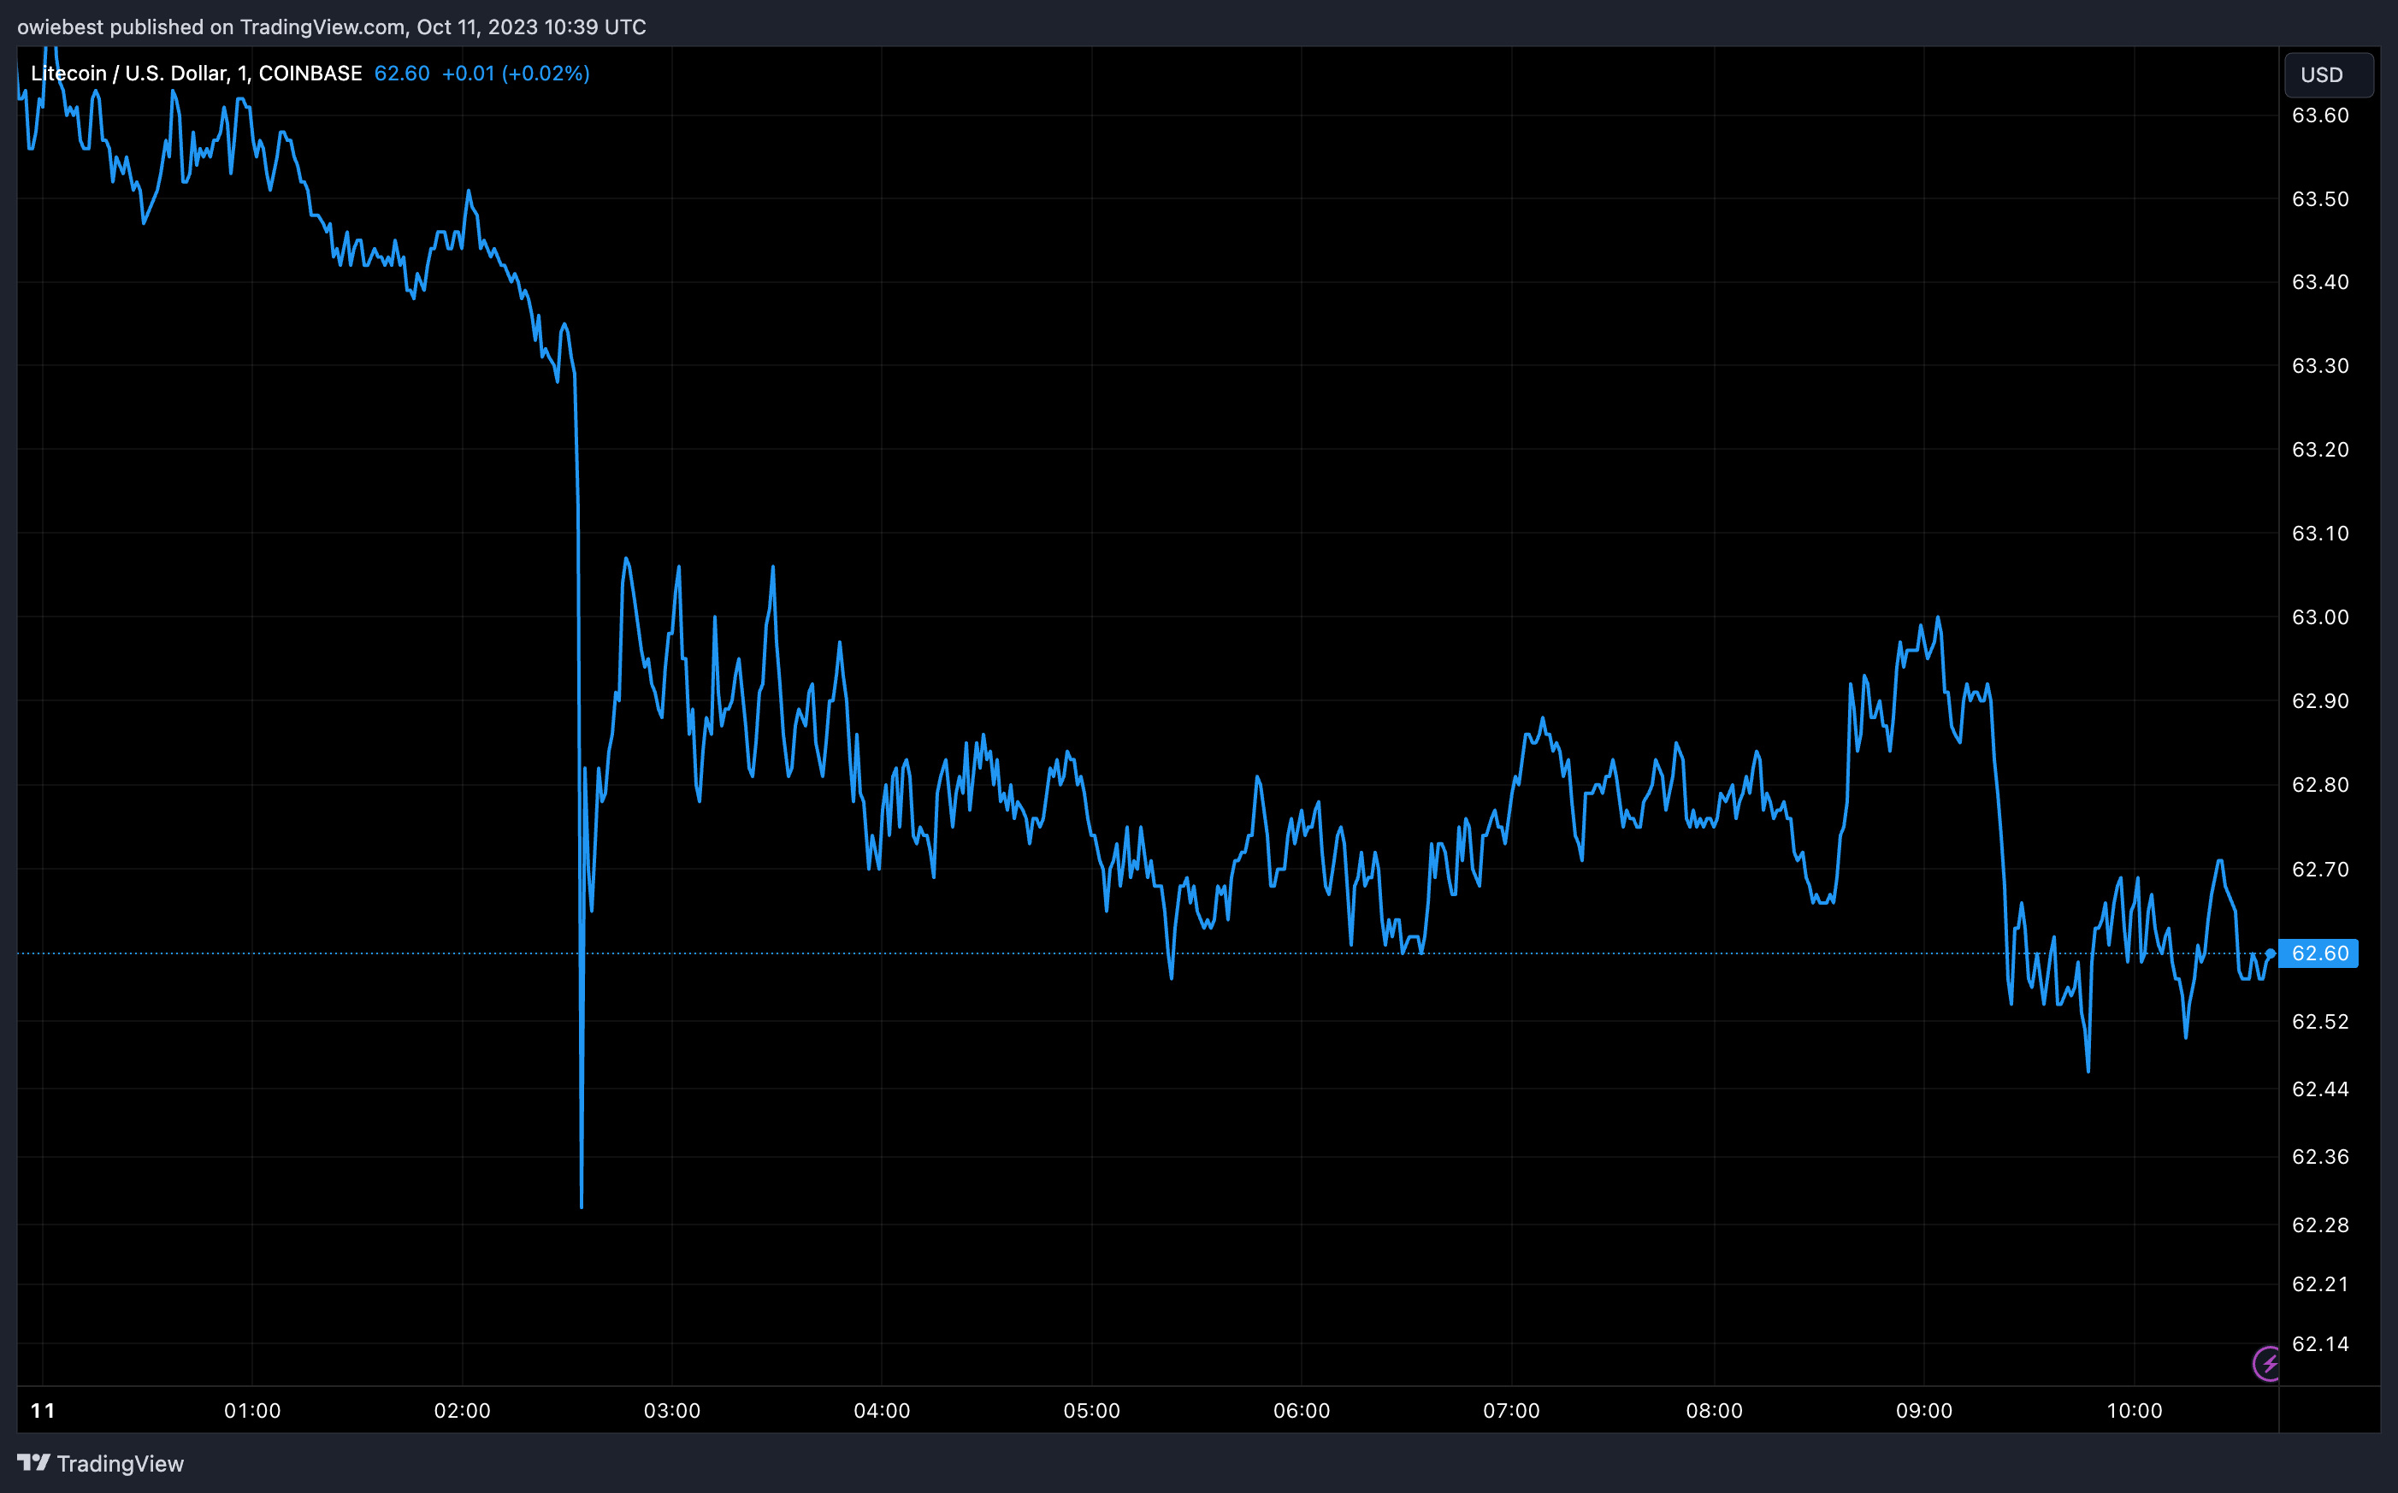Click the 06:00 time axis label

1301,1410
